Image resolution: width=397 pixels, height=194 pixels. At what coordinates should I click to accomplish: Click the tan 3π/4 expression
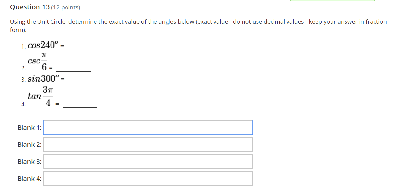[40, 96]
